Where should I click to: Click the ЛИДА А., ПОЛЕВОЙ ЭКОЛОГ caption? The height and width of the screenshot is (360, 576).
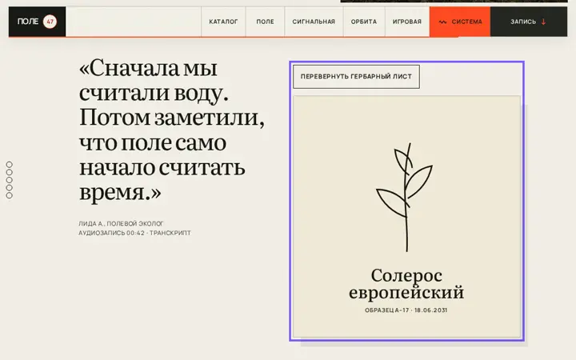[121, 223]
